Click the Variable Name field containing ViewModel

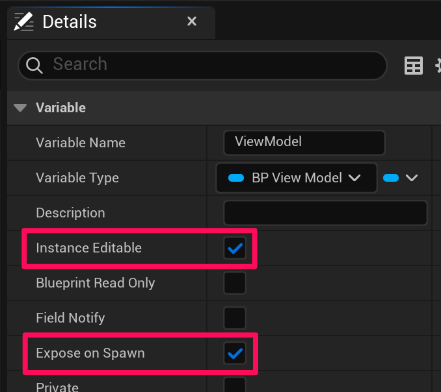tap(304, 142)
